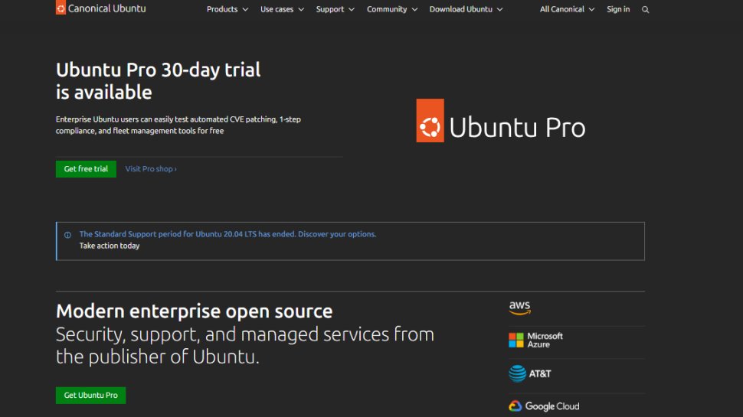Open the Products menu
The height and width of the screenshot is (417, 743).
point(227,9)
